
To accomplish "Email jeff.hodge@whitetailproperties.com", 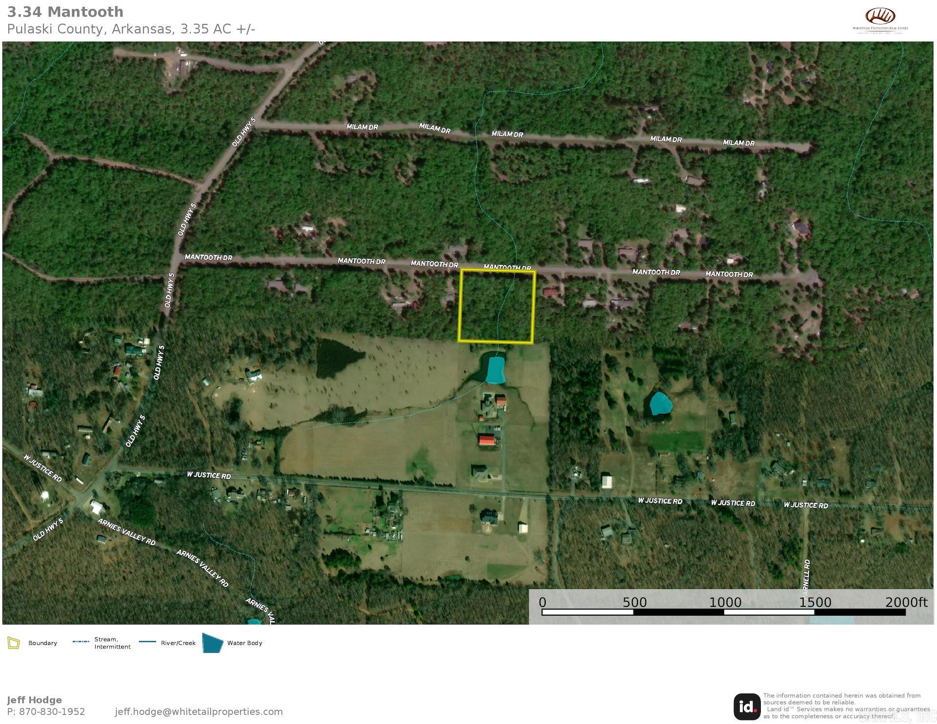I will pos(199,712).
